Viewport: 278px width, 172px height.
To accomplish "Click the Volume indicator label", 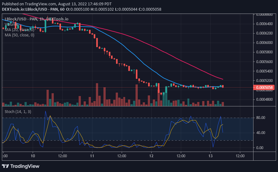I will [x=11, y=24].
